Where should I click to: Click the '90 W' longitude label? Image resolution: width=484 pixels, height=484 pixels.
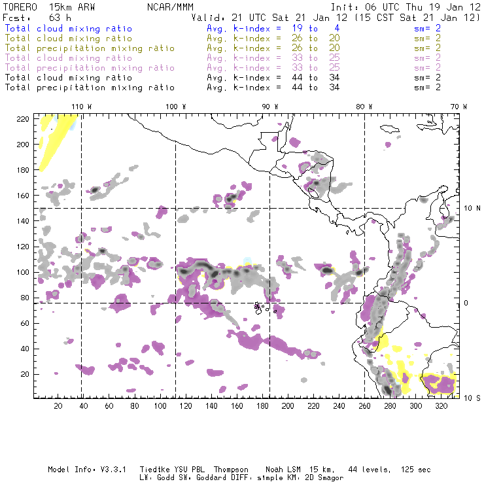270,107
